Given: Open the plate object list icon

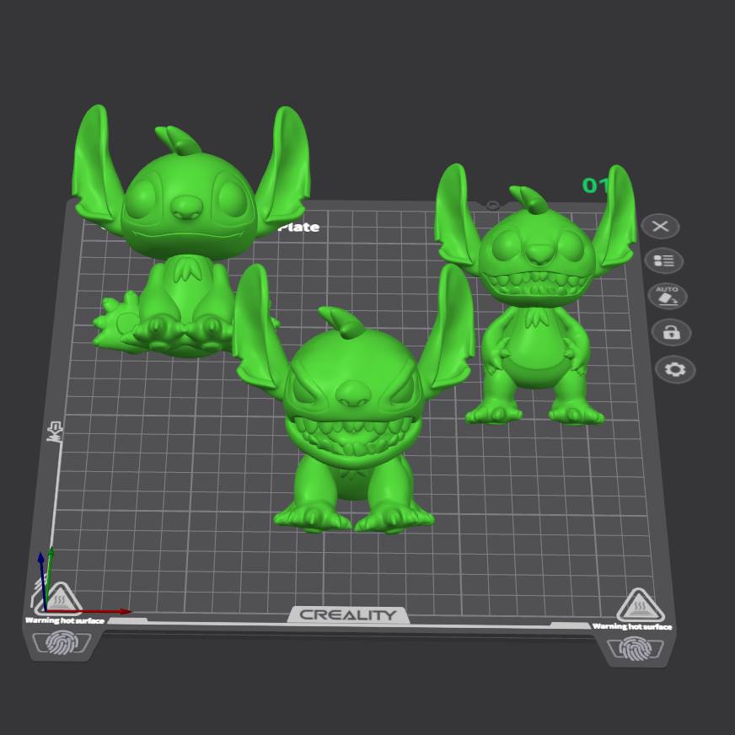Looking at the screenshot, I should point(663,261).
